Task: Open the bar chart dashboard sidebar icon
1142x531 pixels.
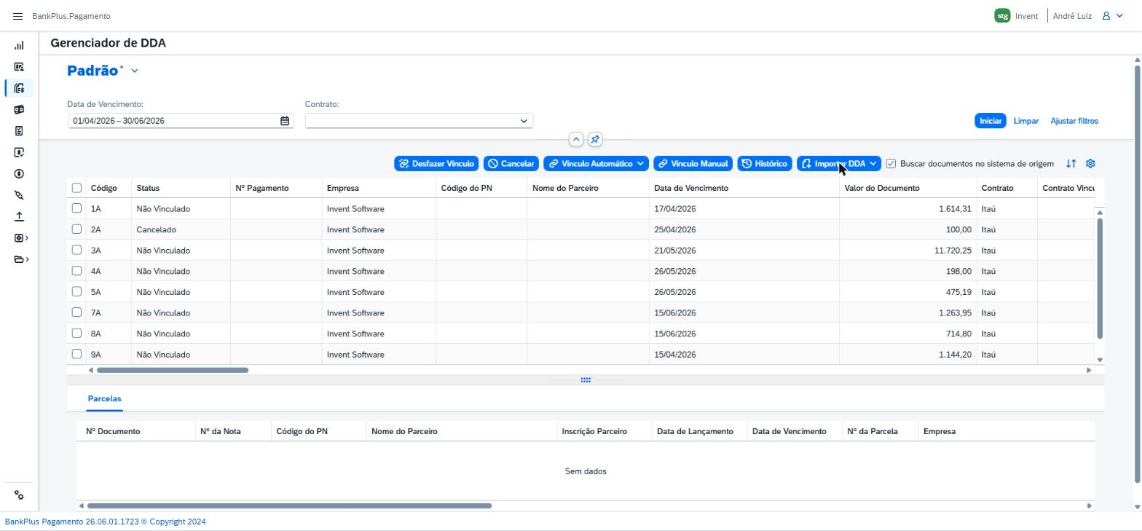Action: [19, 45]
